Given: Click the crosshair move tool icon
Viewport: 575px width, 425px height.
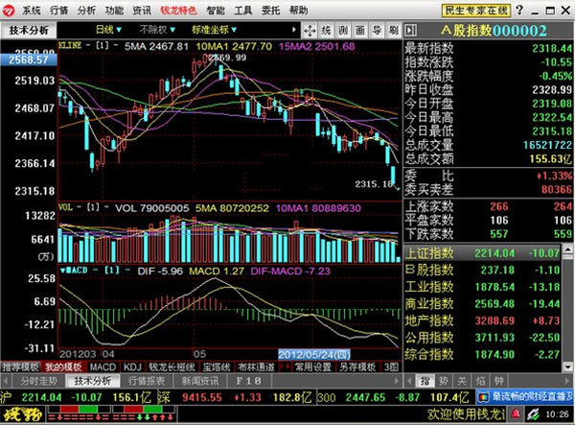Looking at the screenshot, I should tap(310, 31).
